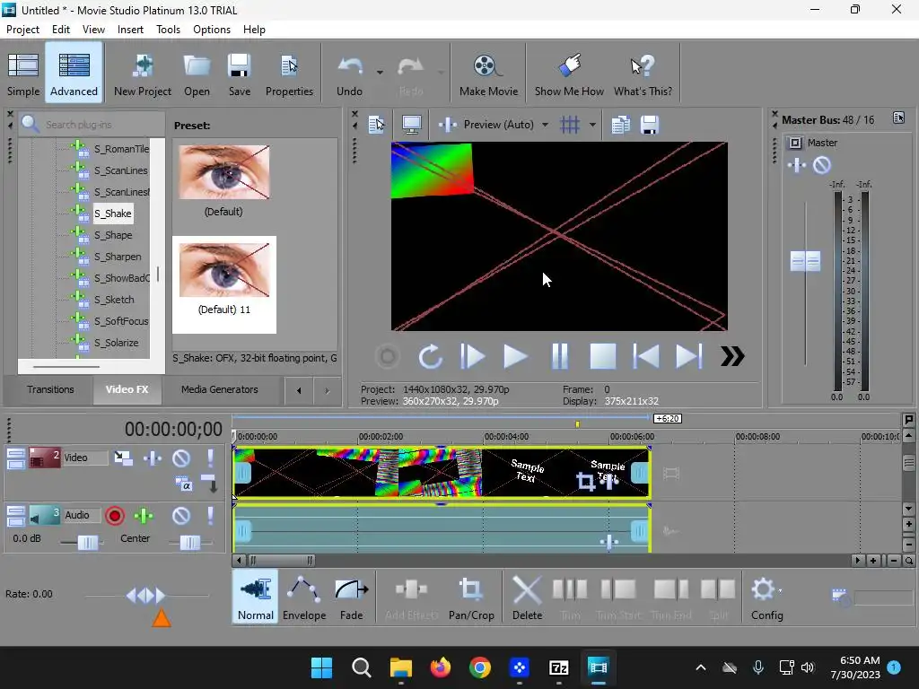Select the Normal edit tool
The height and width of the screenshot is (689, 919).
(x=256, y=597)
